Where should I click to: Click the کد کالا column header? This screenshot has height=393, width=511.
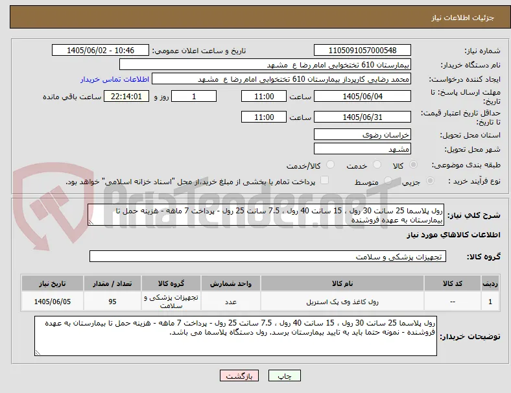coord(453,283)
